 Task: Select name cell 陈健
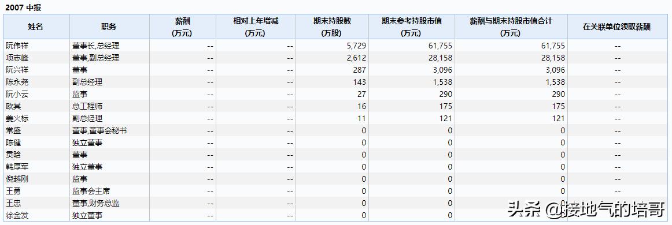click(13, 142)
